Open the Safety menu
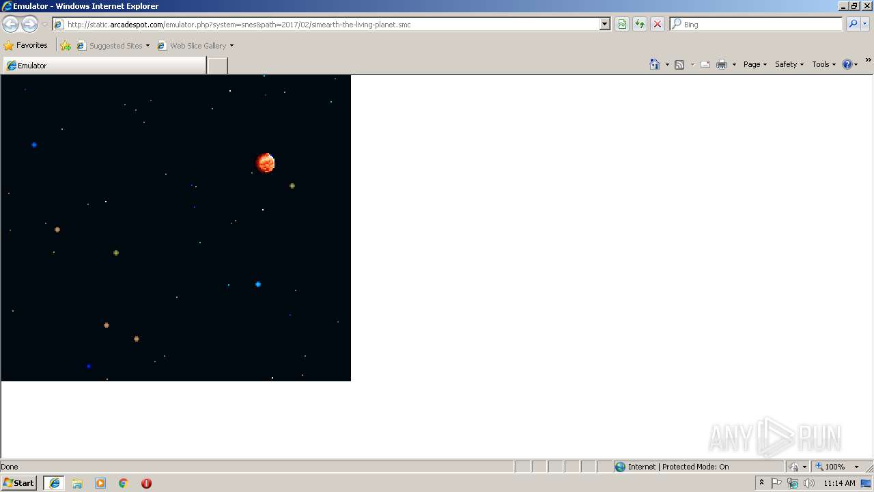Screen dimensions: 874x492 [789, 64]
